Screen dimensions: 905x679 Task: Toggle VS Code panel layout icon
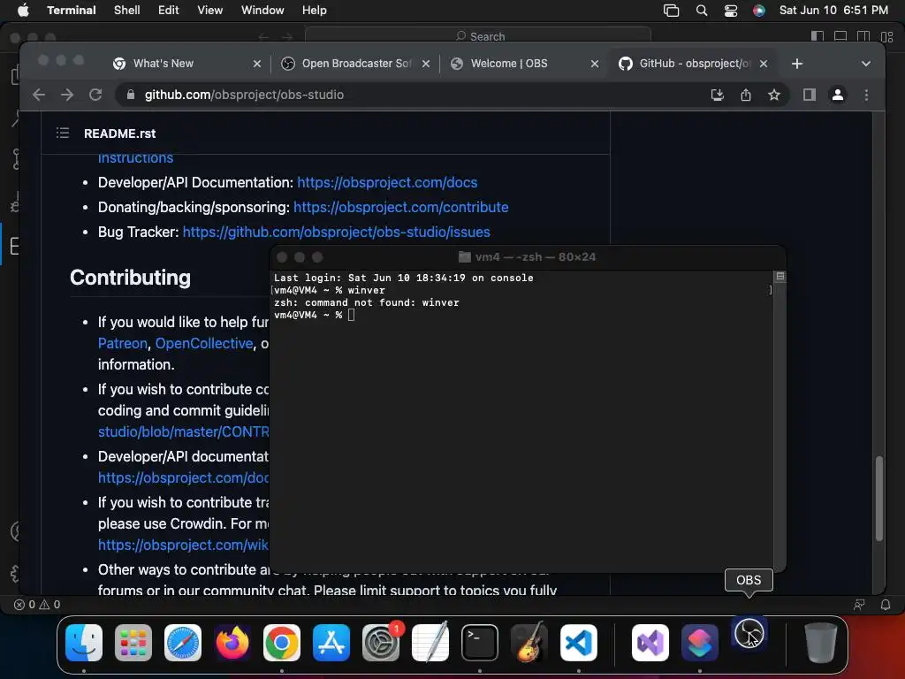tap(840, 36)
